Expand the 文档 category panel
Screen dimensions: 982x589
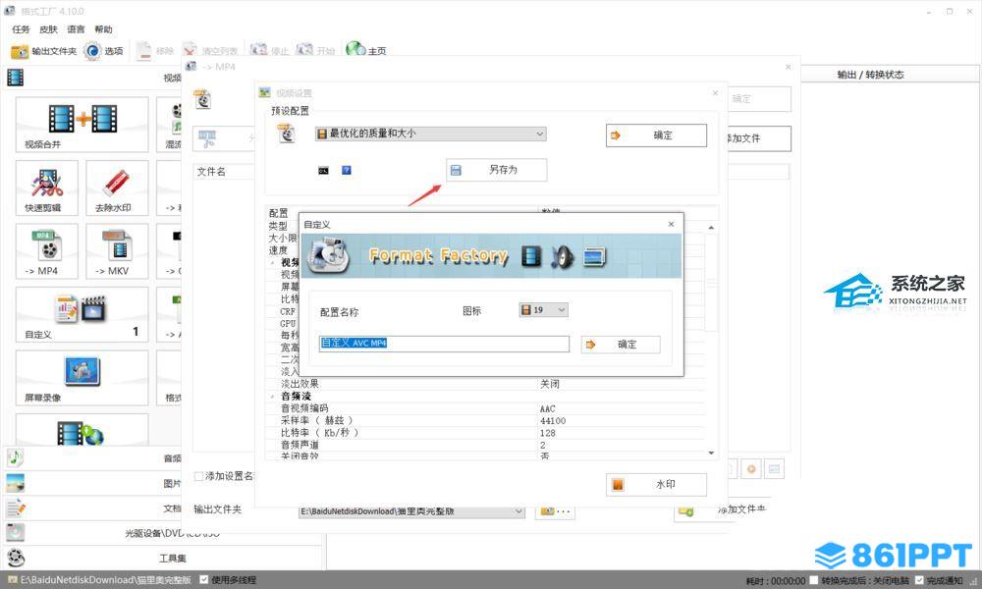pos(94,509)
